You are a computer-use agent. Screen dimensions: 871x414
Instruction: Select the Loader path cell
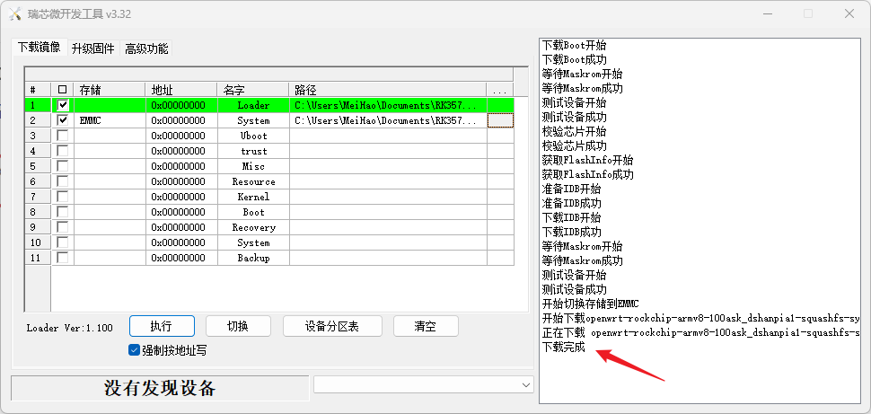click(387, 105)
